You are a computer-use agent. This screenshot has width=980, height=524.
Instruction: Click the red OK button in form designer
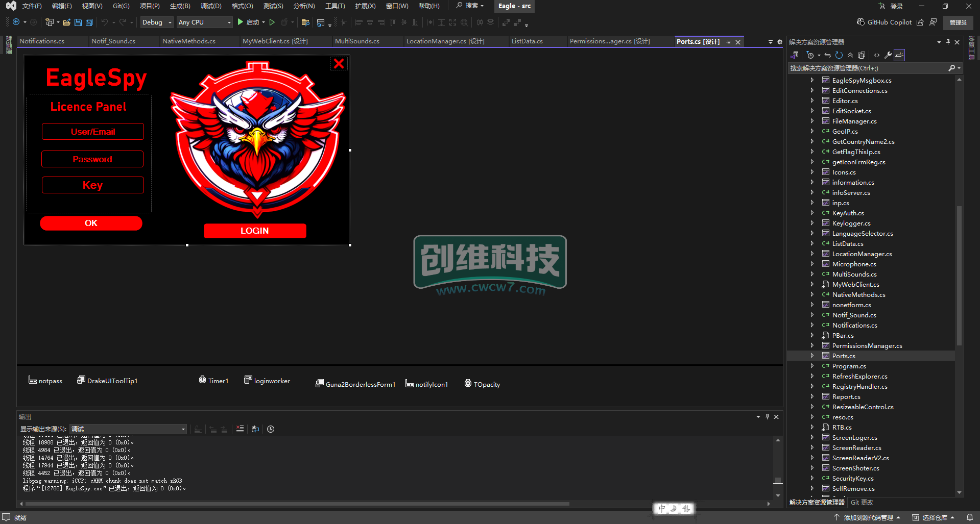tap(91, 223)
